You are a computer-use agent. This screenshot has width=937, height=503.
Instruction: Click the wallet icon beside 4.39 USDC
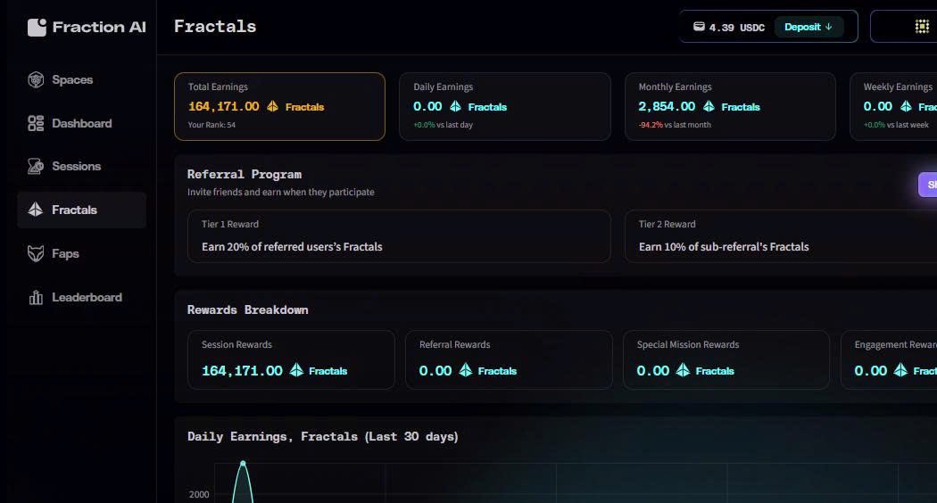699,27
